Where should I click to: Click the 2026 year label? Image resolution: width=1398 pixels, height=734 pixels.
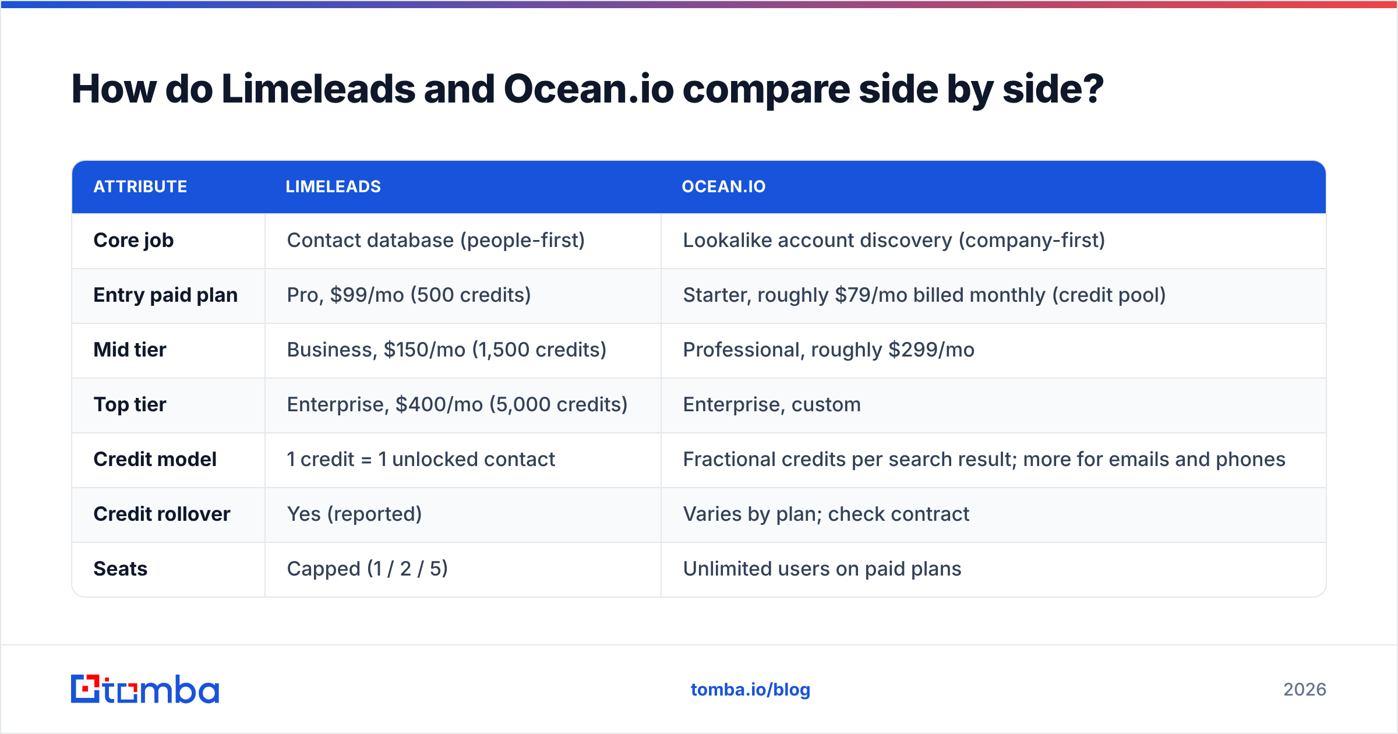pos(1305,690)
